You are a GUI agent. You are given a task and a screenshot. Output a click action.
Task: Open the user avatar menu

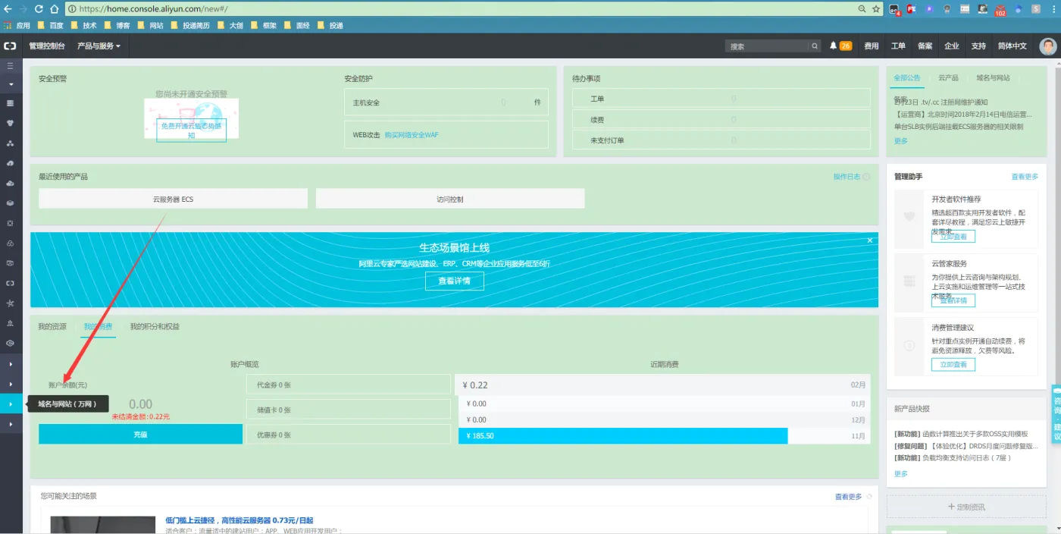click(1047, 46)
